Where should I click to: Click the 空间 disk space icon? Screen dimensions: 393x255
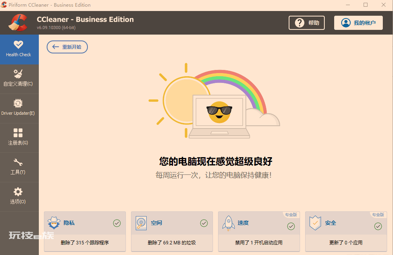[141, 223]
